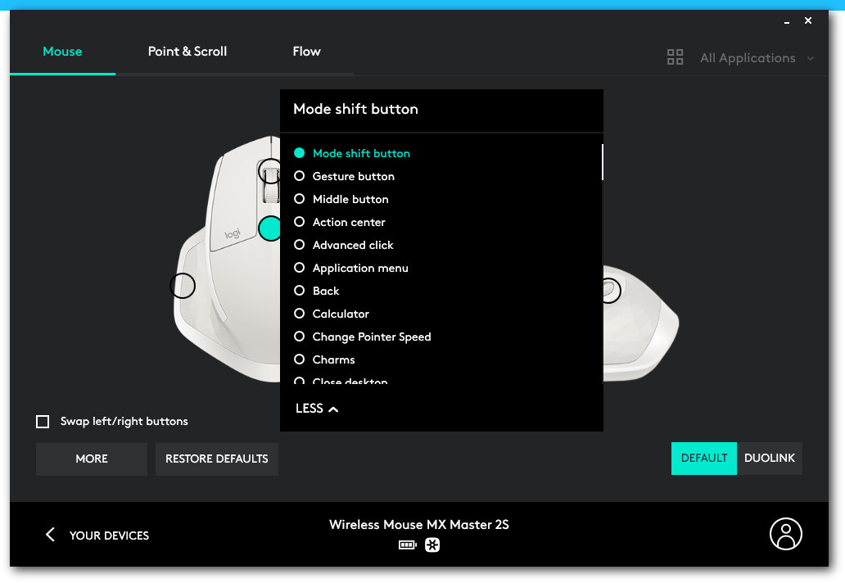Click the back chevron arrow icon
This screenshot has height=583, width=845.
(x=50, y=535)
